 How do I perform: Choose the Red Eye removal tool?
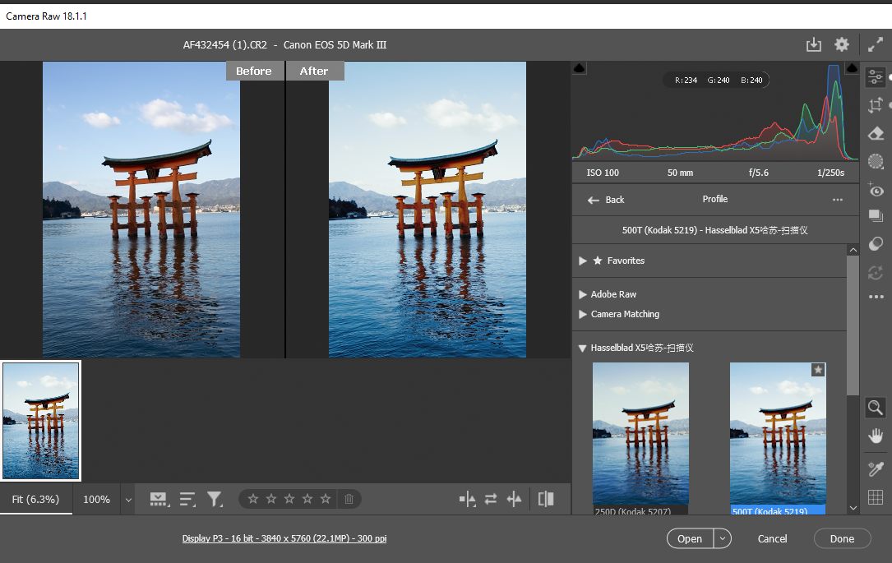[876, 190]
